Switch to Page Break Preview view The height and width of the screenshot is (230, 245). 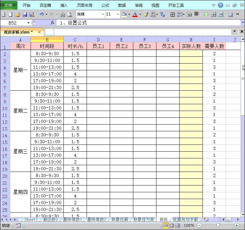point(177,225)
